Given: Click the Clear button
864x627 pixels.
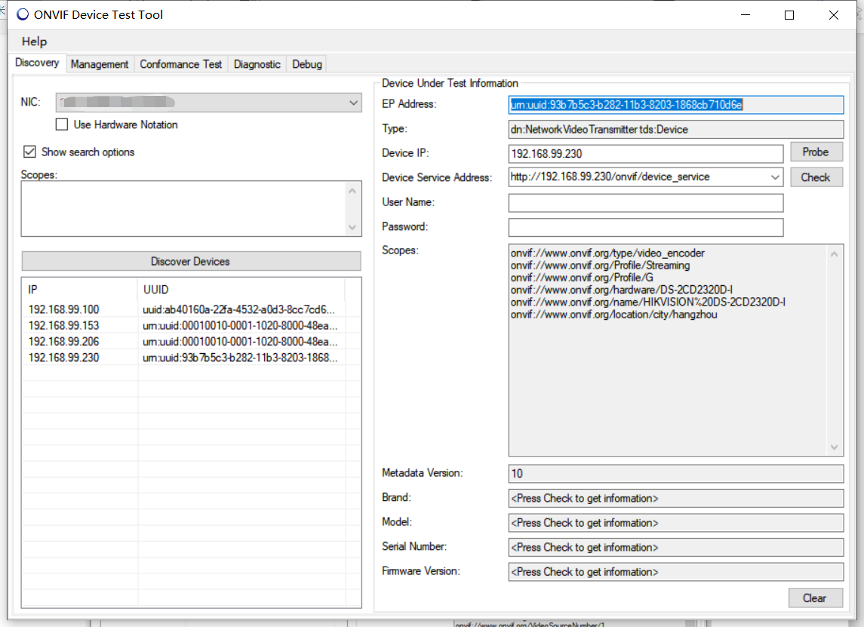Looking at the screenshot, I should click(815, 598).
